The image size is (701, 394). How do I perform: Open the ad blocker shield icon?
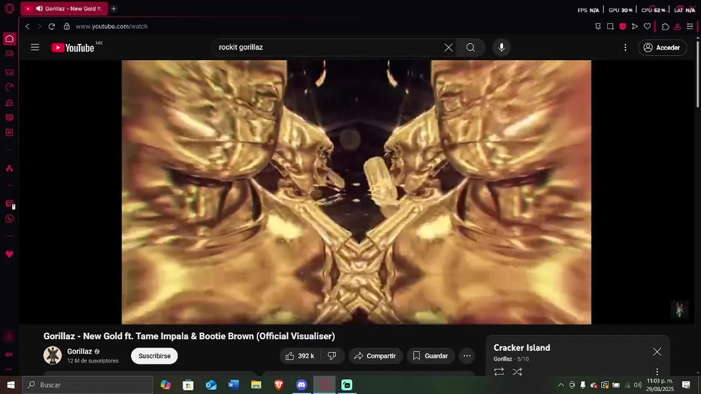point(623,26)
